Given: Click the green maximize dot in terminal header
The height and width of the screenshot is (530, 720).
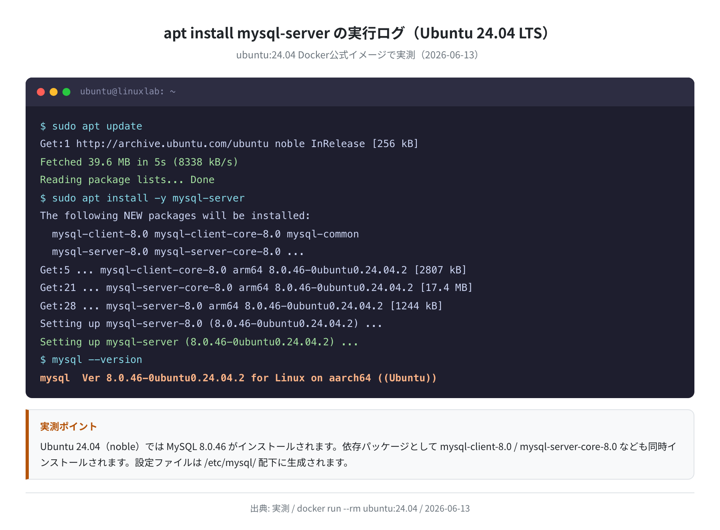Looking at the screenshot, I should click(66, 92).
